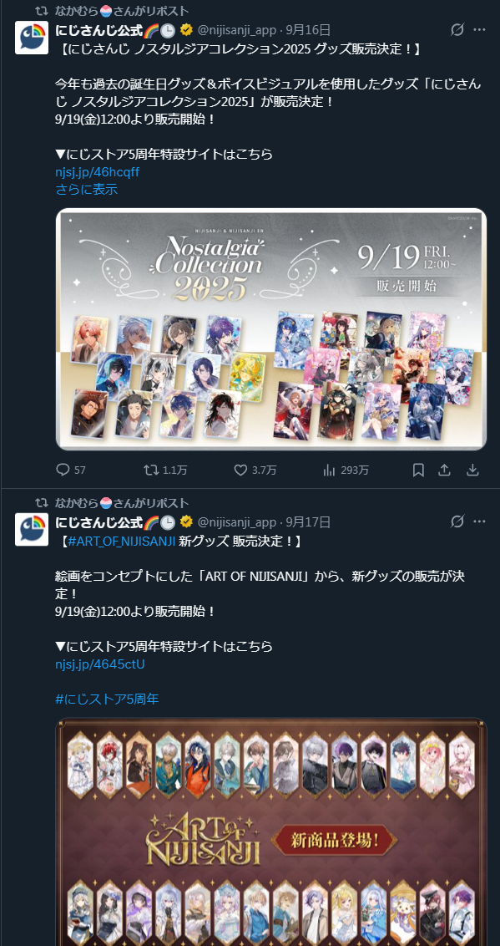This screenshot has height=946, width=500.
Task: Open the #ART_OF_NIJISANJI hashtag
Action: [x=121, y=542]
